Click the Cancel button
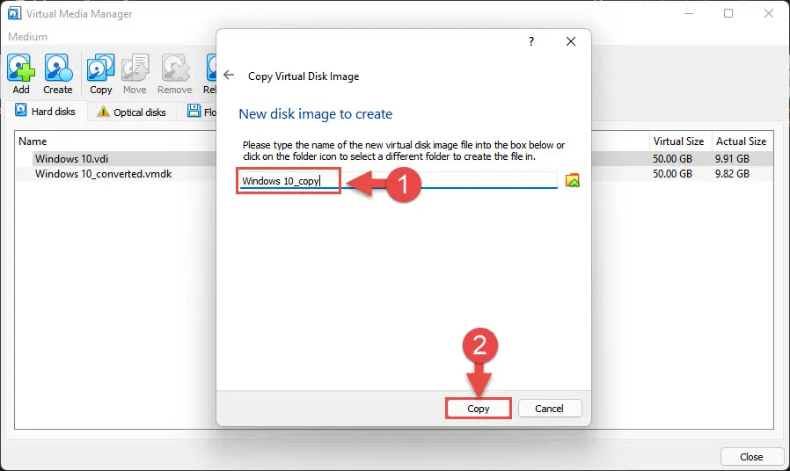The image size is (790, 471). coord(549,409)
